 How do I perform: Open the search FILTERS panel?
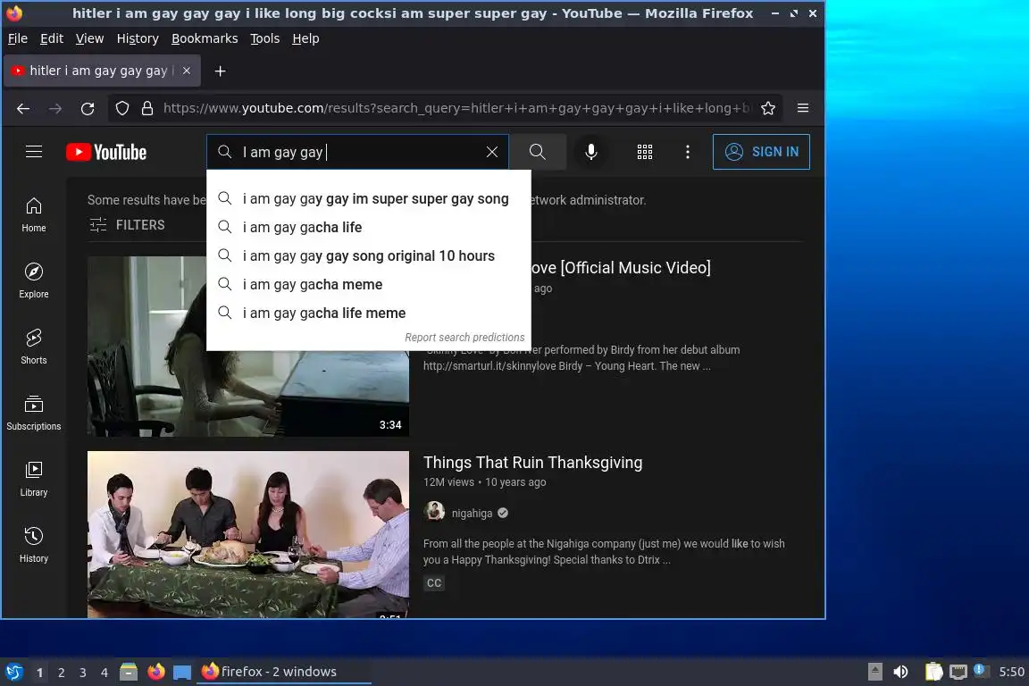tap(127, 224)
